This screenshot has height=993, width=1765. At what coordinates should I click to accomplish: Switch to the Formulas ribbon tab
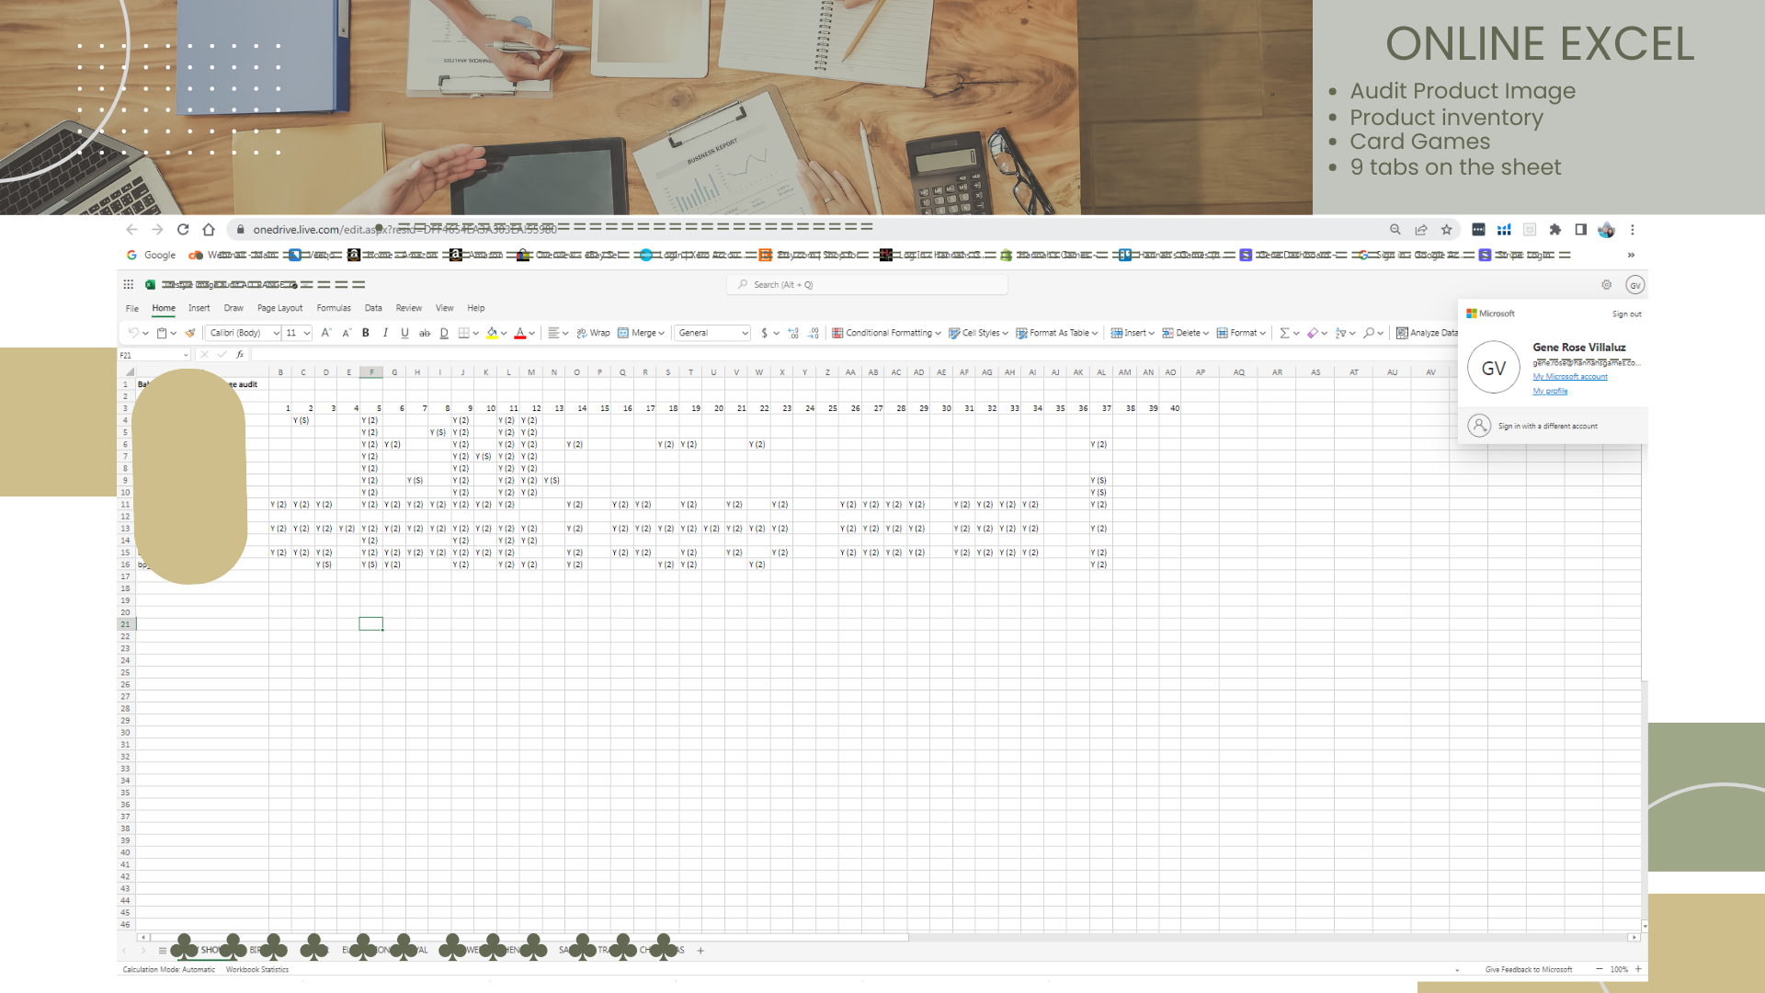pyautogui.click(x=334, y=308)
